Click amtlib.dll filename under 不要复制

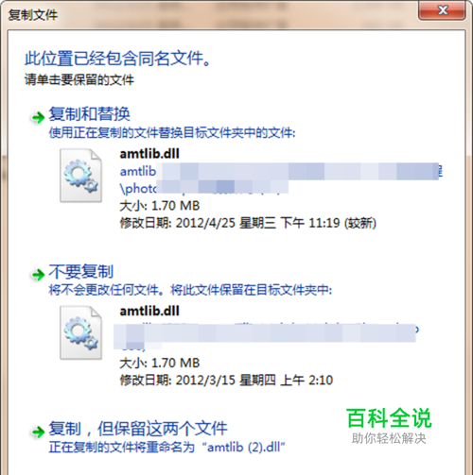149,311
